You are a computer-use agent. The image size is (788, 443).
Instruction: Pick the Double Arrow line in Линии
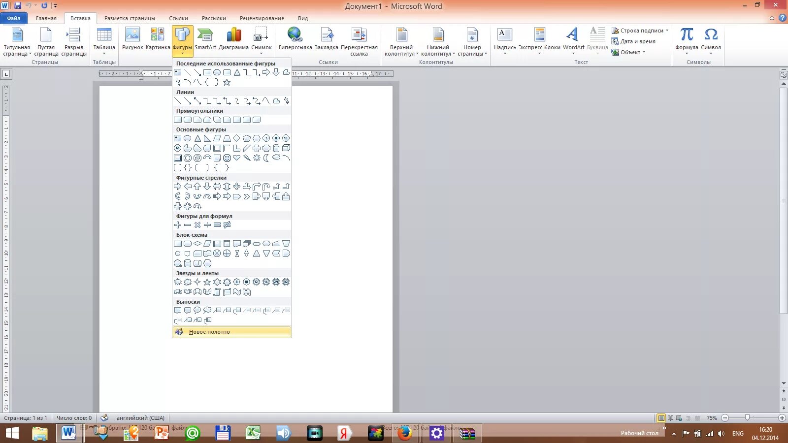pos(197,101)
